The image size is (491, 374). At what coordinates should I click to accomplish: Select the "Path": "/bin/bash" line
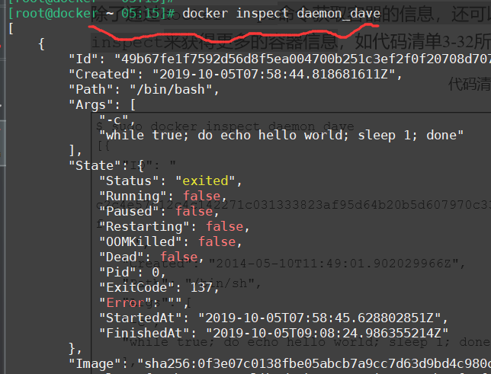(144, 90)
